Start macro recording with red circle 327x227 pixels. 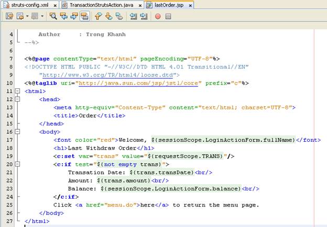pos(158,16)
